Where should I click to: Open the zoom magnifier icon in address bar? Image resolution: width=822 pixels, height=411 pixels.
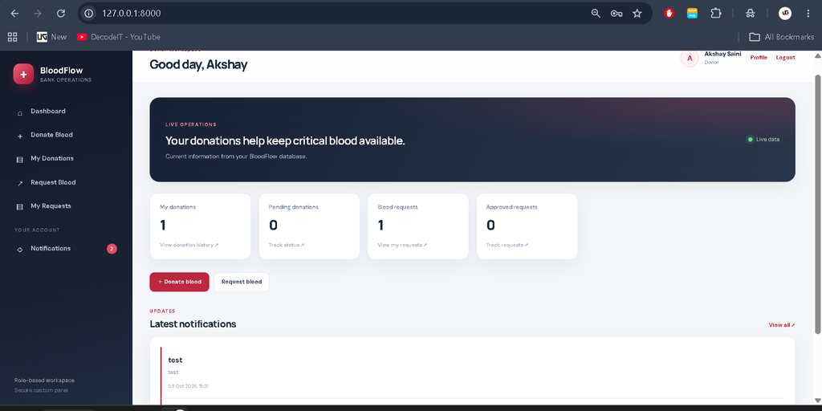click(596, 14)
